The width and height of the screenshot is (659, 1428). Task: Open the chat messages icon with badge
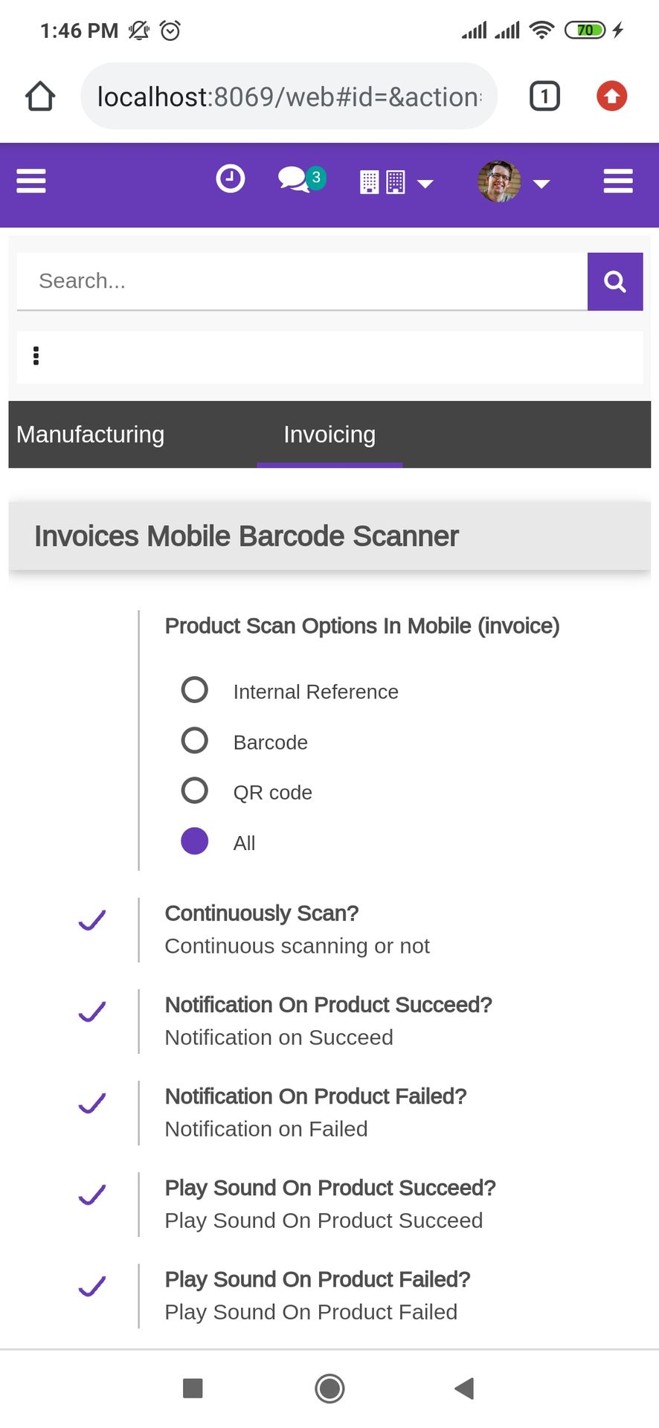[x=301, y=179]
